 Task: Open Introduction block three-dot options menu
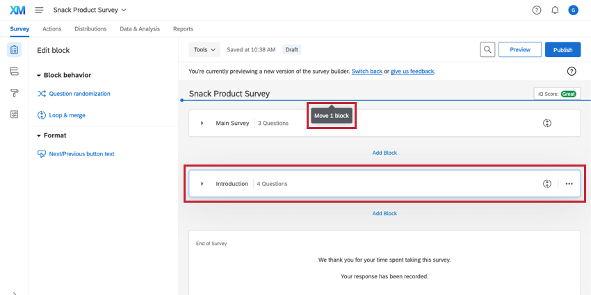tap(569, 184)
